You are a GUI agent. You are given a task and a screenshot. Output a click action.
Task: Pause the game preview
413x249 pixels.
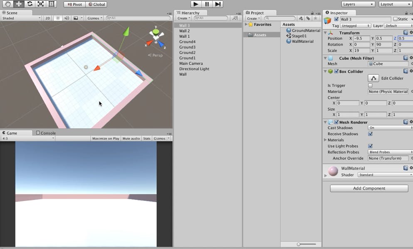pos(207,4)
